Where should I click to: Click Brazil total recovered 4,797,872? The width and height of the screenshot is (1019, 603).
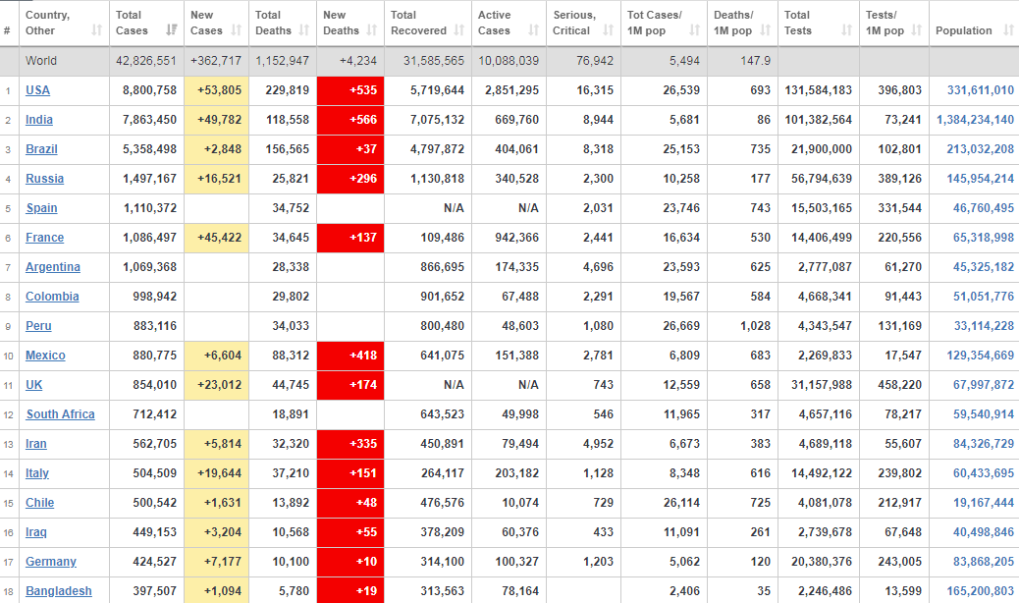tap(438, 149)
